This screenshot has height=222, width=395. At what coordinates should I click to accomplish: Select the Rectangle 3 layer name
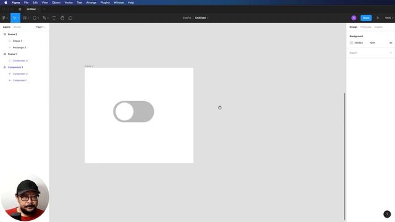click(x=19, y=47)
